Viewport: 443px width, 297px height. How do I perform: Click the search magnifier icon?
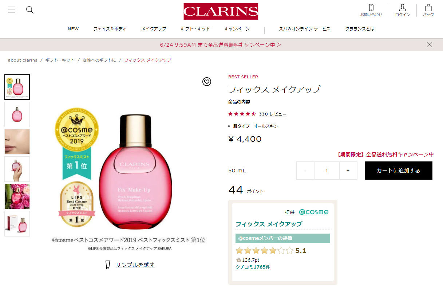click(30, 10)
